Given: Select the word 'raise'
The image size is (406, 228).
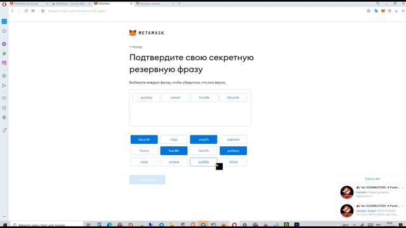Looking at the screenshot, I should (x=144, y=162).
